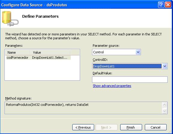Click the Value column header
173x134 pixels.
[x=50, y=52]
